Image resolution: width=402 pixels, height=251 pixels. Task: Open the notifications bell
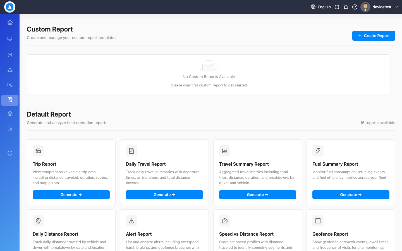click(x=346, y=7)
